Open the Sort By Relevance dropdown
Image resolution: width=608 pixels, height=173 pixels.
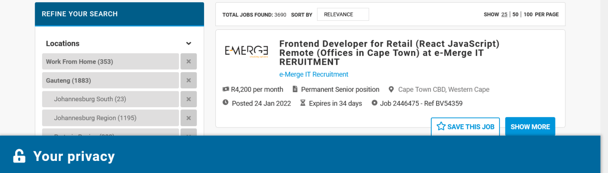[343, 14]
